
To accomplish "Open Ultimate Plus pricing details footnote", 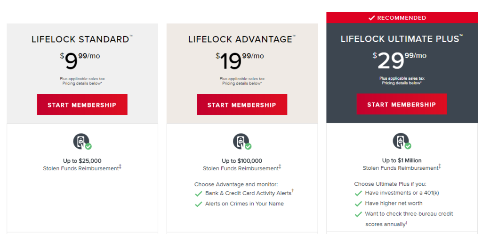I will 402,83.
